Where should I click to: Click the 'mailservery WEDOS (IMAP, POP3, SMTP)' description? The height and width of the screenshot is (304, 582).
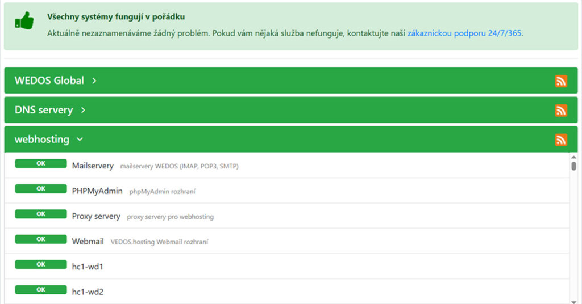(x=179, y=166)
